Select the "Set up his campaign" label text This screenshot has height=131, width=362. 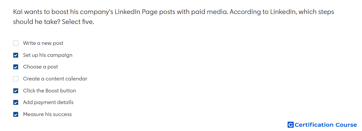point(47,55)
